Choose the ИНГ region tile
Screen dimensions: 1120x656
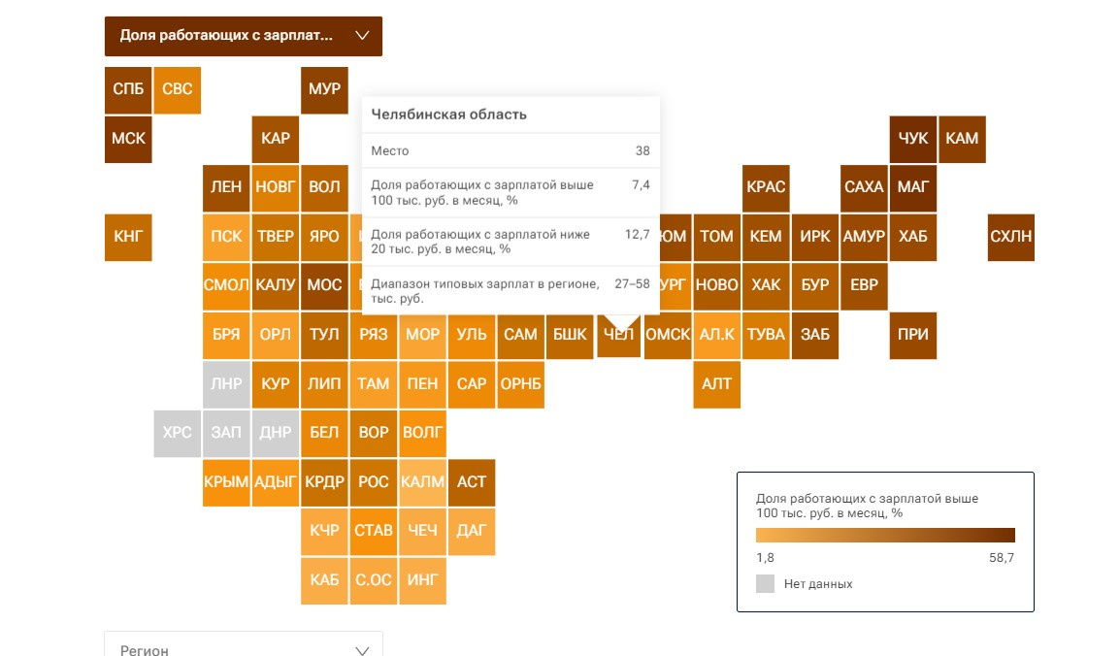tap(422, 580)
